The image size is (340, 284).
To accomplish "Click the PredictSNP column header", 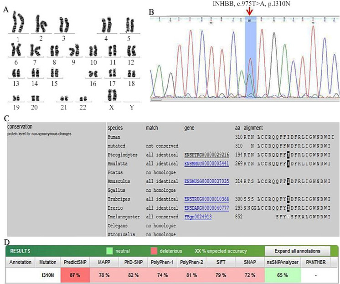I will tap(75, 262).
